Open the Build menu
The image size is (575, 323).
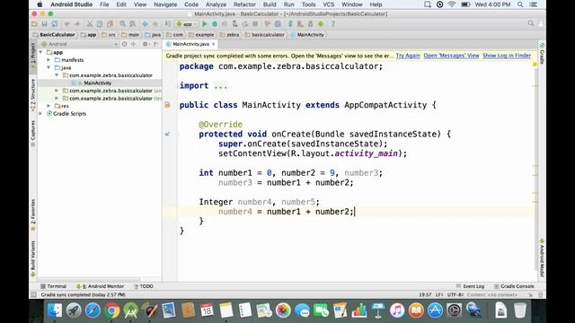tap(270, 4)
